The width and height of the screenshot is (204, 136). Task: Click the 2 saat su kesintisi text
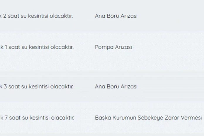[x=37, y=16]
